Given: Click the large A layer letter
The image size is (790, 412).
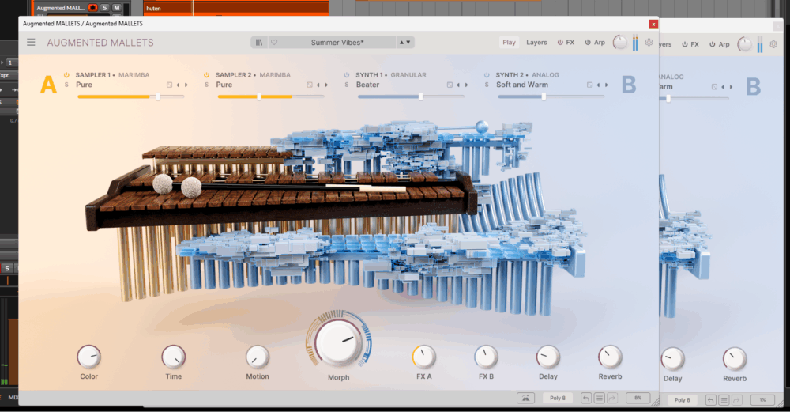Looking at the screenshot, I should (x=48, y=85).
